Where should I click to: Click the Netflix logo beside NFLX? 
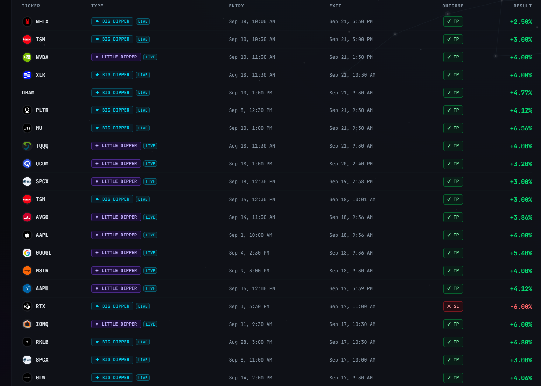27,22
